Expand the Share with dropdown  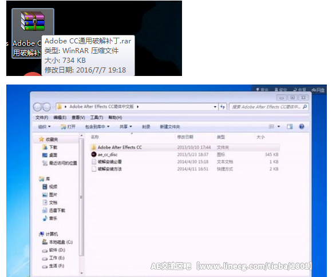tap(125, 127)
